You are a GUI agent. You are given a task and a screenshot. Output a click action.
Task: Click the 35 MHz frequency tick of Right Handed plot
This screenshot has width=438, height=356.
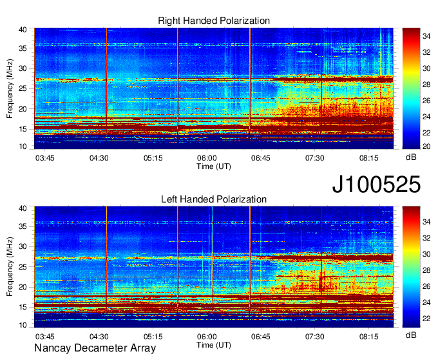pos(23,48)
